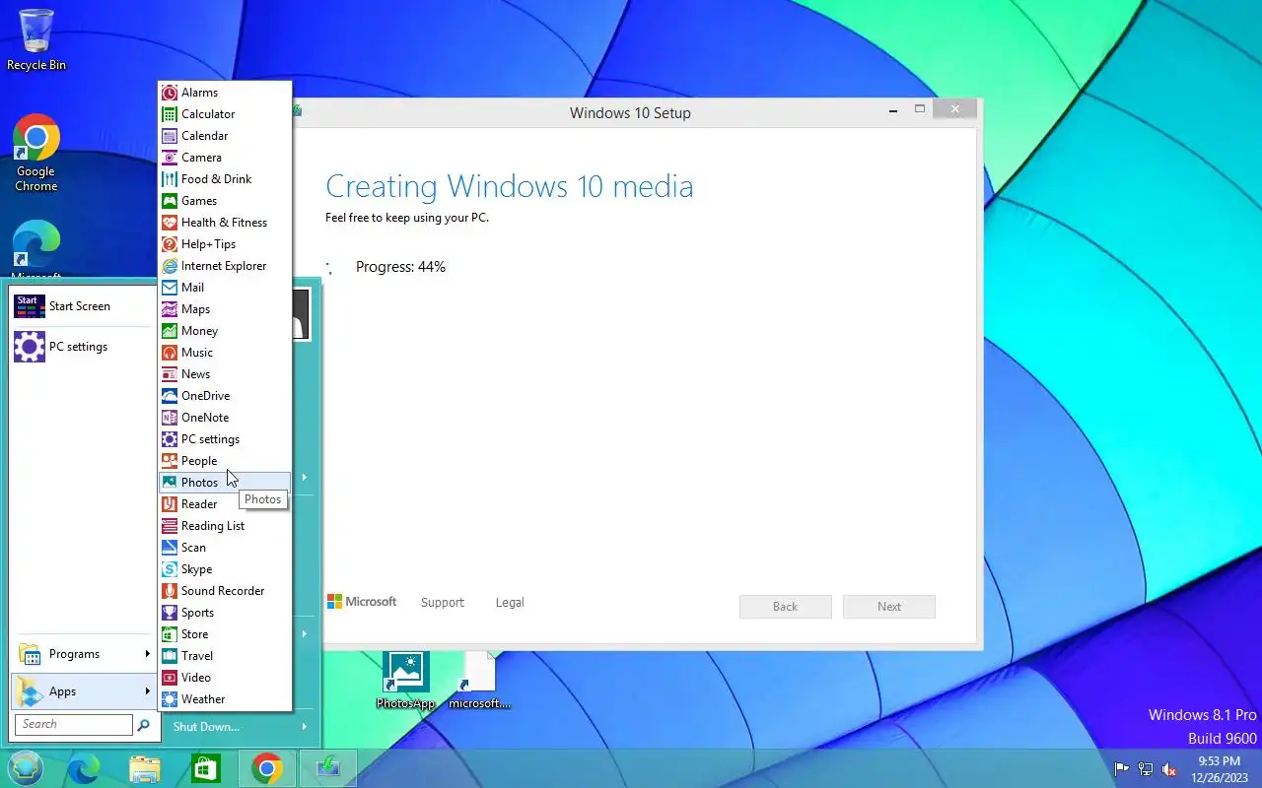Select the Google Chrome desktop shortcut
The image size is (1262, 788).
click(x=36, y=153)
